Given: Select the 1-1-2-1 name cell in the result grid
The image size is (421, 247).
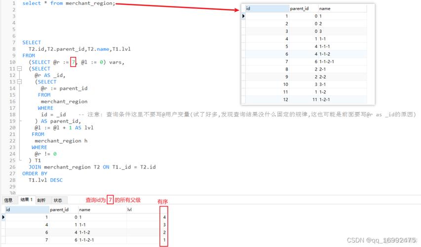Looking at the screenshot, I should pos(102,240).
